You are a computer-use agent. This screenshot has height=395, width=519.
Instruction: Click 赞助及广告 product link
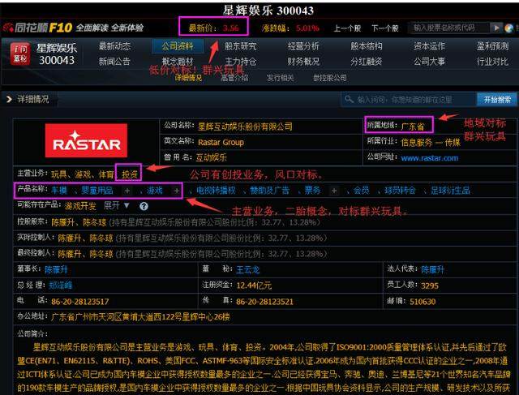(270, 191)
